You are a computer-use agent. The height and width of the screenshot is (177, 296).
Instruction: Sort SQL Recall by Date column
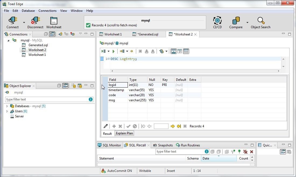point(219,158)
